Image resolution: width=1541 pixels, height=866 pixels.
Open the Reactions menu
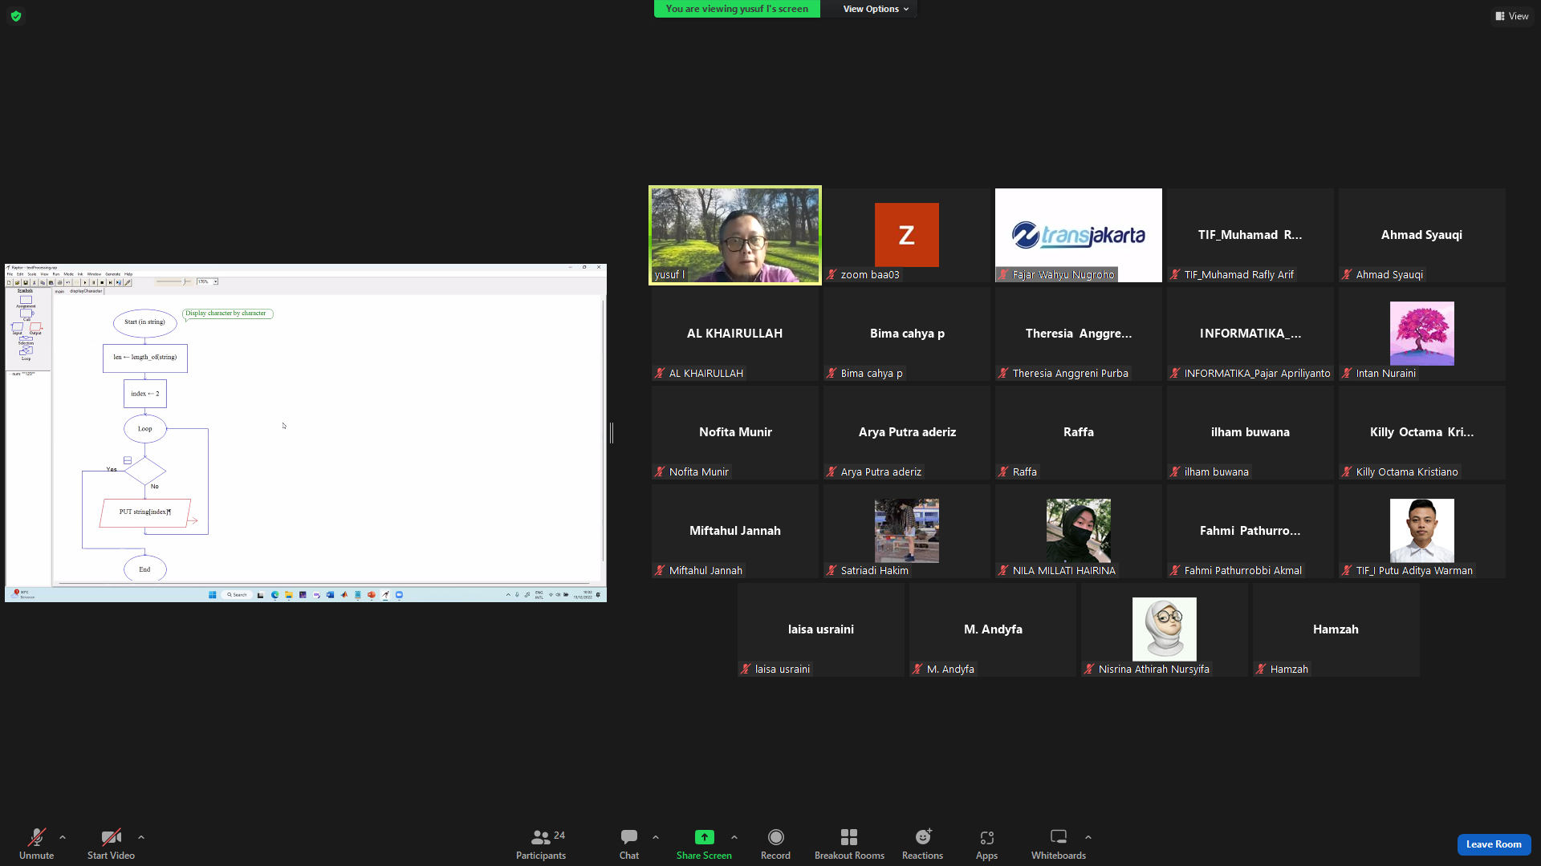[922, 844]
